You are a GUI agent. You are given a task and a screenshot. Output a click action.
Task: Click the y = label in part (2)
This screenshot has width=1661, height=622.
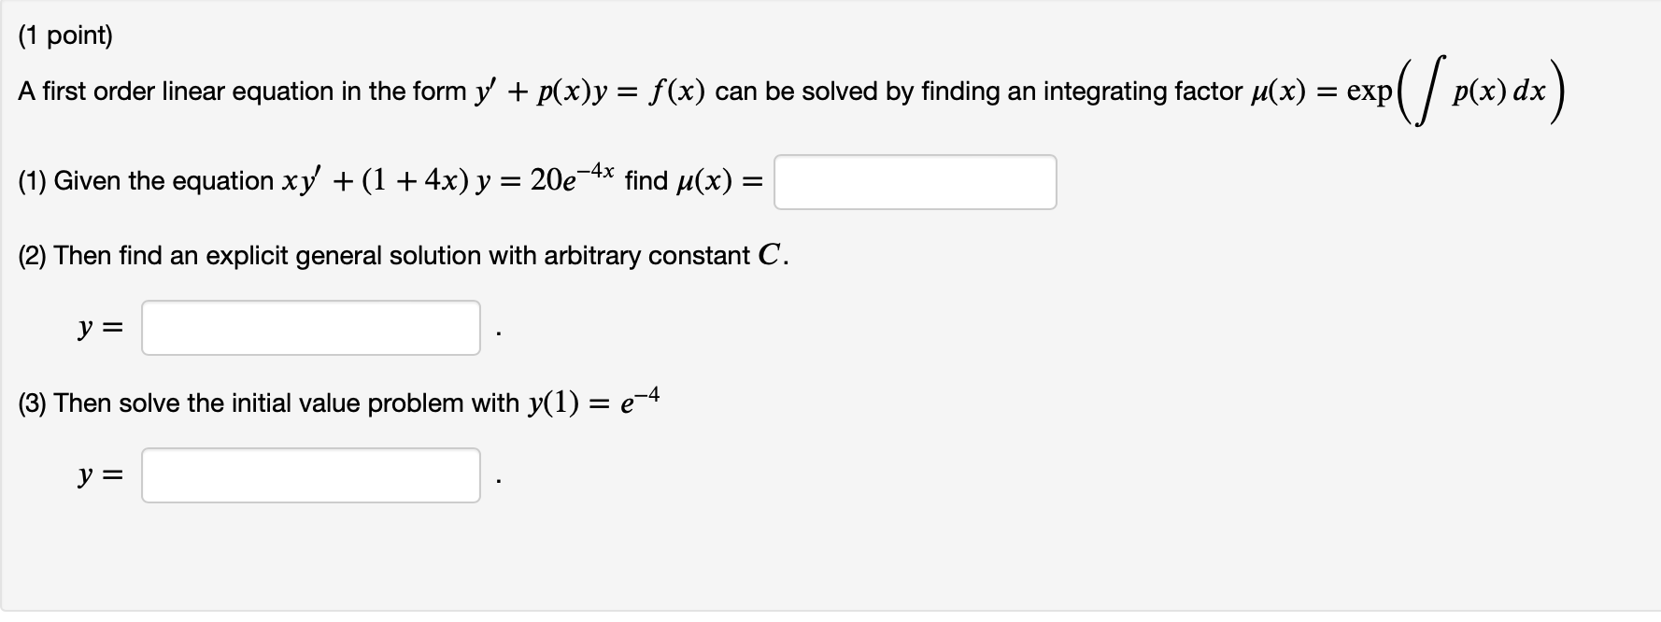(x=98, y=328)
